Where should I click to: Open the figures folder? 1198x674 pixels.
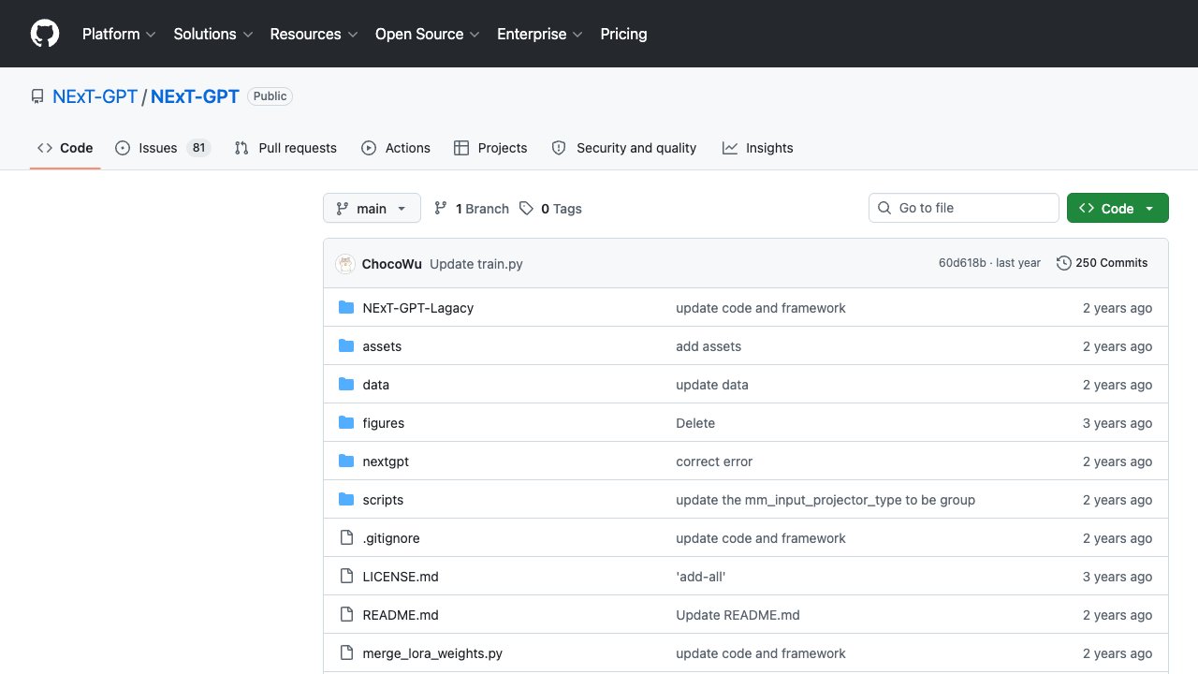(384, 423)
